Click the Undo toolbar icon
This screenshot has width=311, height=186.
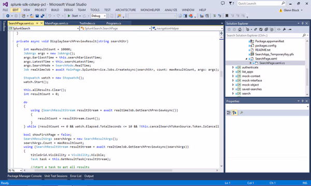(x=50, y=16)
